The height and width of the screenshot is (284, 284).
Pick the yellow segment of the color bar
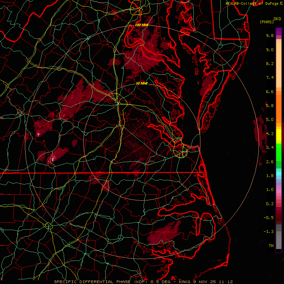click(279, 135)
